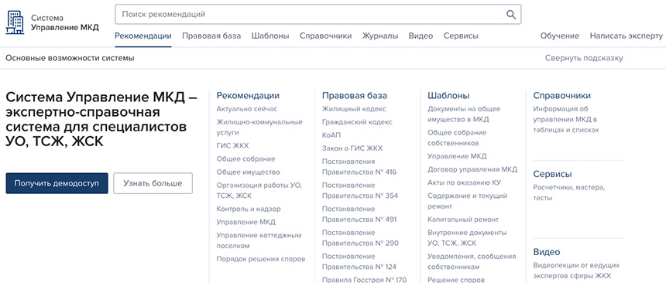The height and width of the screenshot is (286, 666).
Task: Open Постановление Правительства № 354
Action: (x=360, y=190)
